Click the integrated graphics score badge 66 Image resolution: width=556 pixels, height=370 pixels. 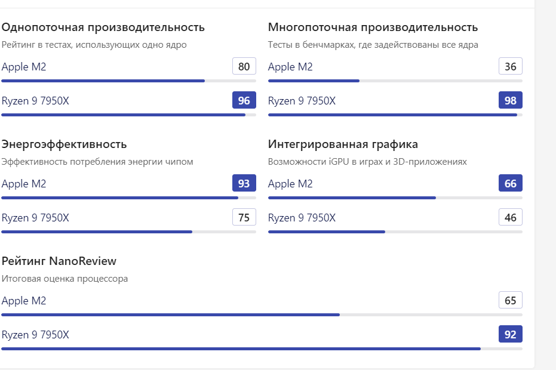click(510, 184)
